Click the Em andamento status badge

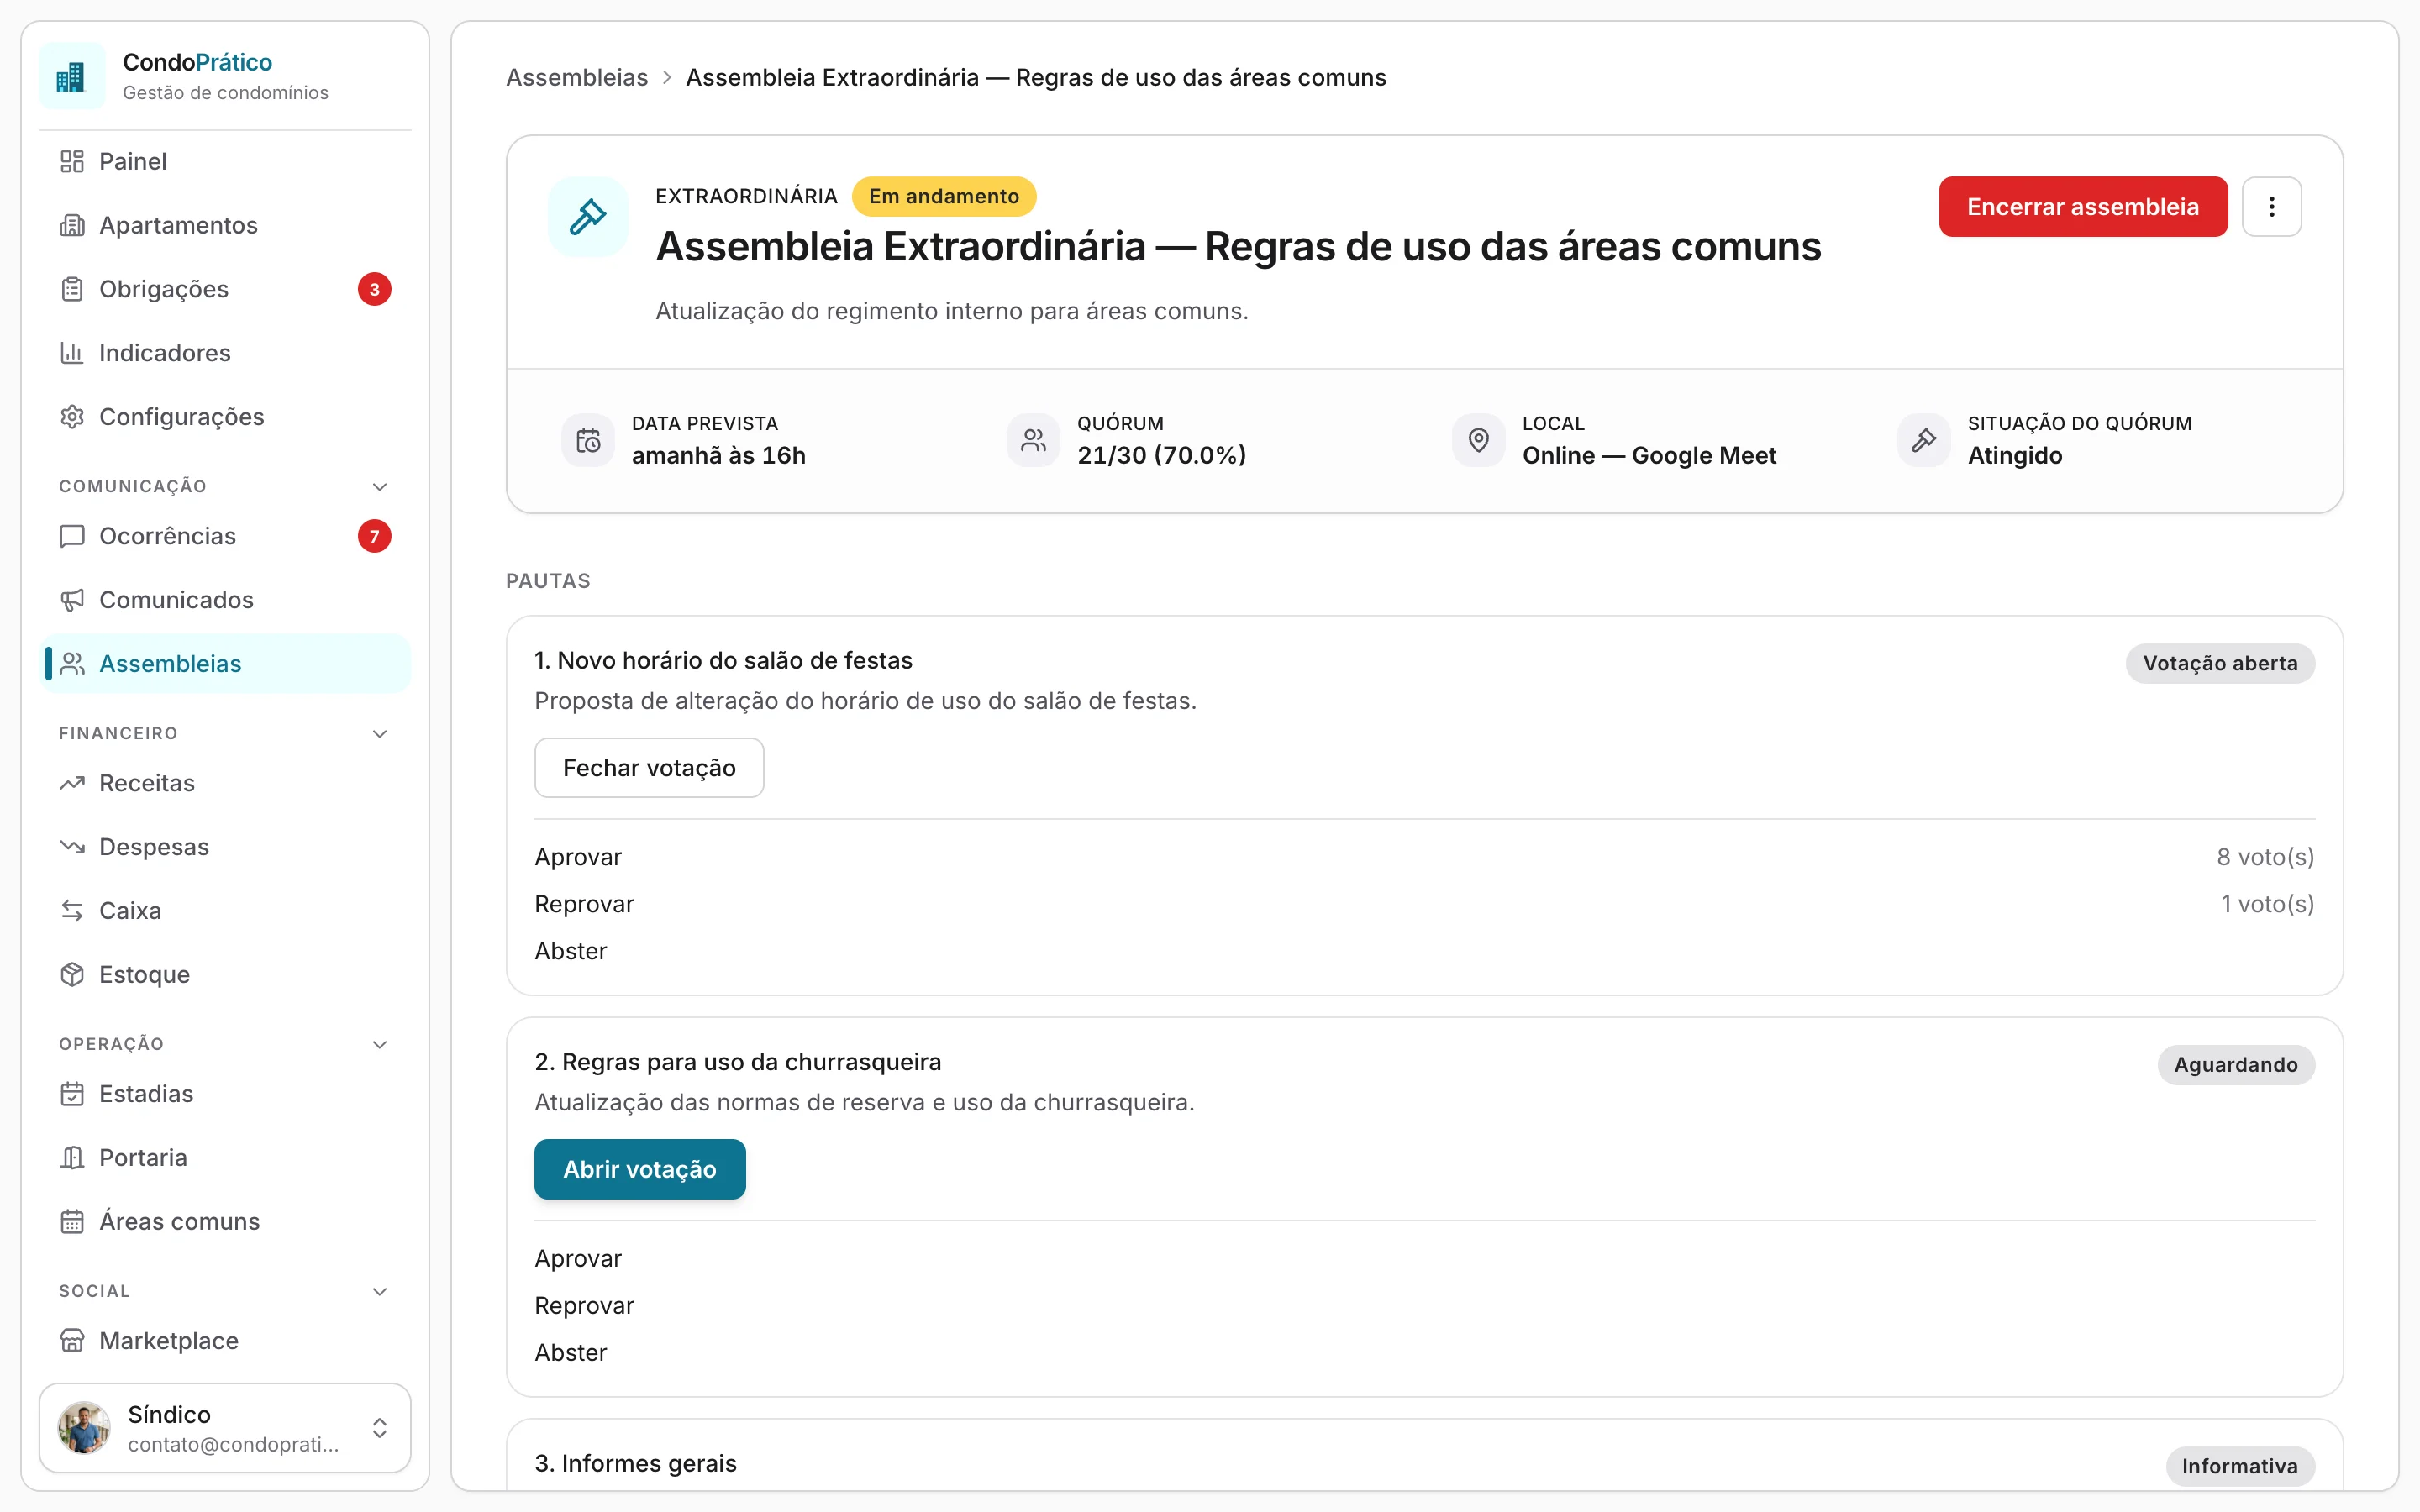944,196
